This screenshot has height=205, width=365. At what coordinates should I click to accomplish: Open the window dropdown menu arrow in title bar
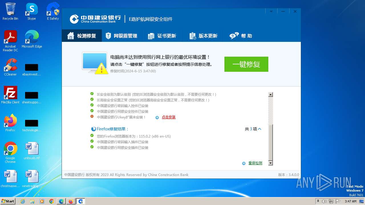pos(271,11)
